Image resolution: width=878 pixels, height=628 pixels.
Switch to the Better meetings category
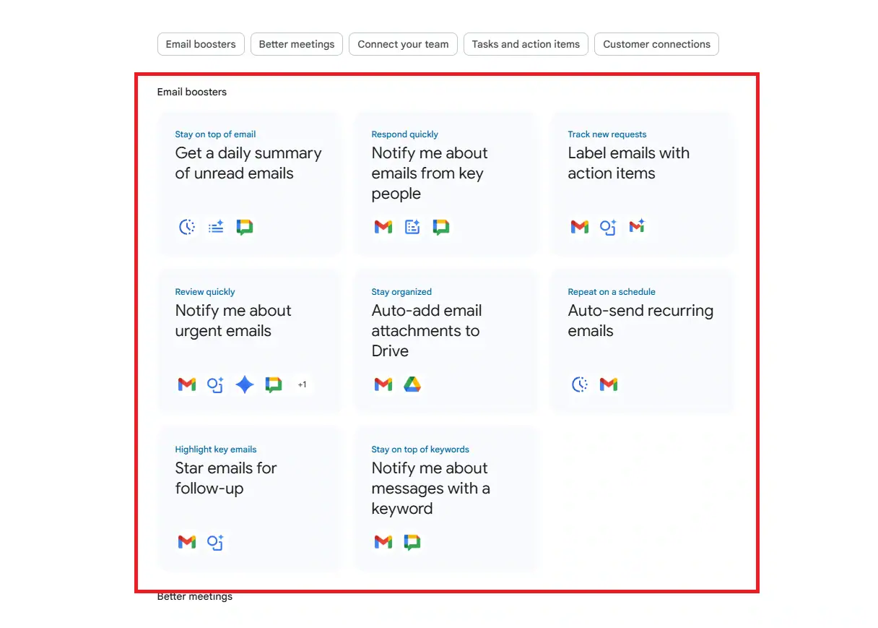pyautogui.click(x=296, y=44)
